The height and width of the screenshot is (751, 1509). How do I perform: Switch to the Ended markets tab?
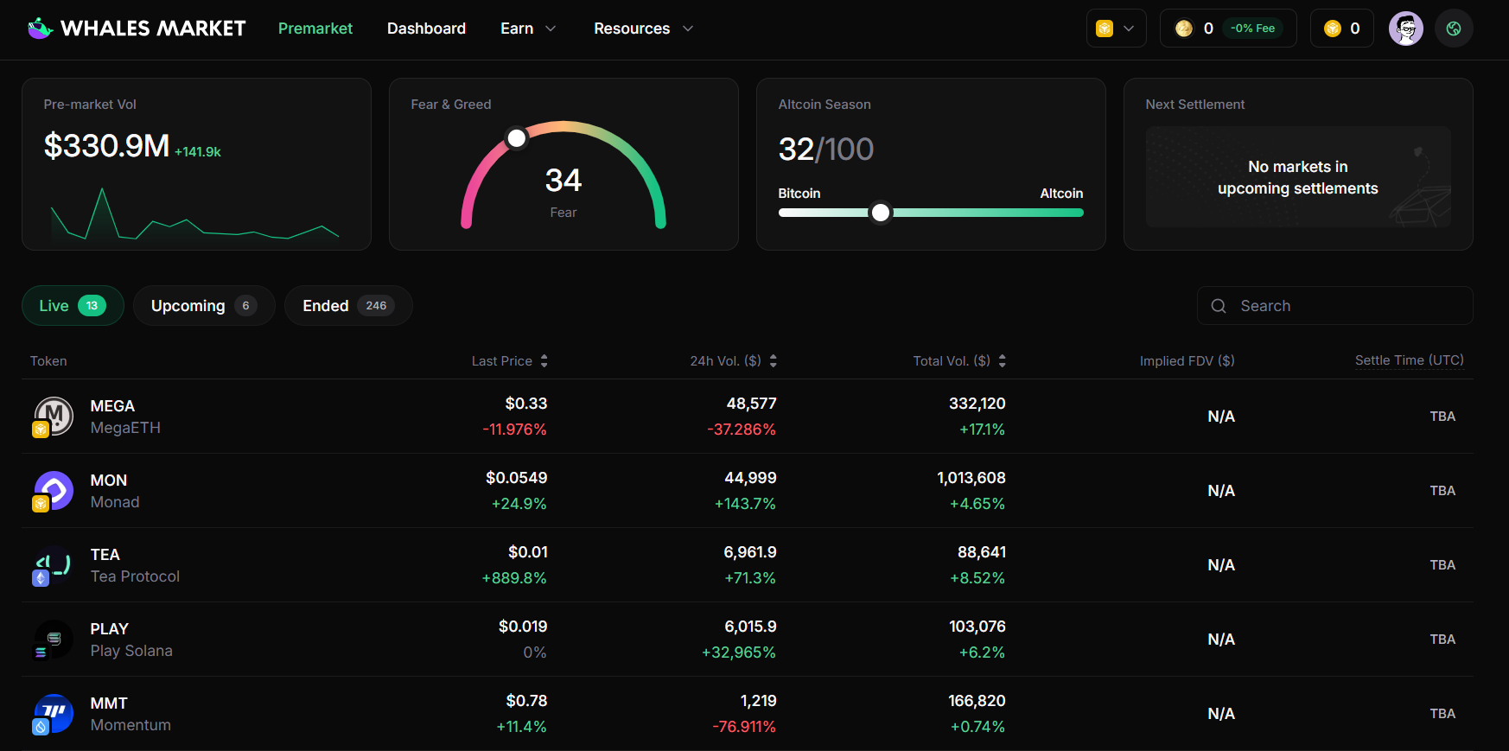click(347, 306)
